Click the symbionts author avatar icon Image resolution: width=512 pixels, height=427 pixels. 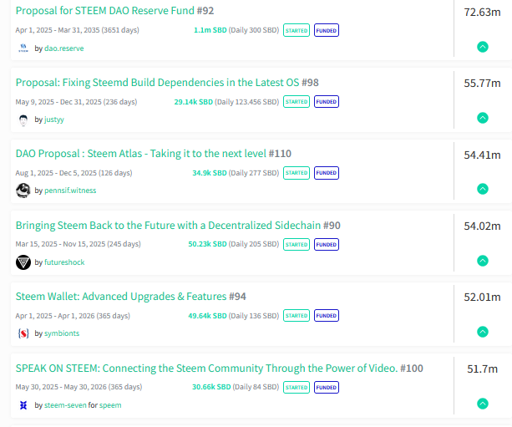pyautogui.click(x=23, y=333)
